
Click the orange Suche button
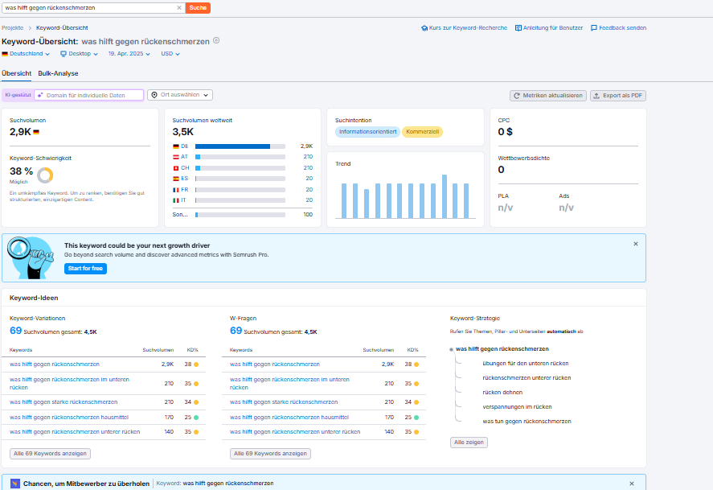(x=198, y=7)
